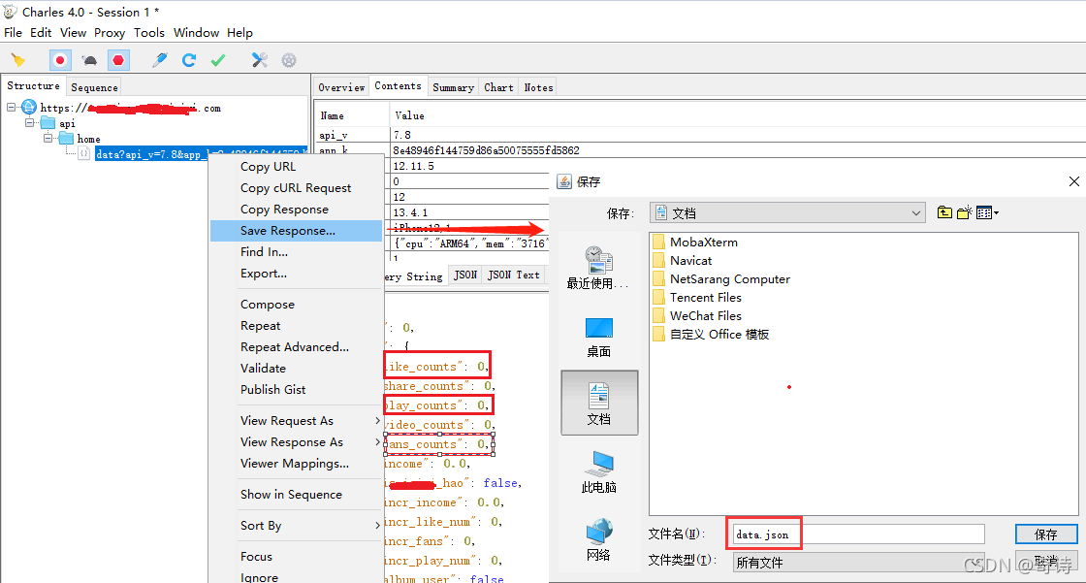Viewport: 1086px width, 583px height.
Task: Choose Compose from context menu
Action: (296, 305)
